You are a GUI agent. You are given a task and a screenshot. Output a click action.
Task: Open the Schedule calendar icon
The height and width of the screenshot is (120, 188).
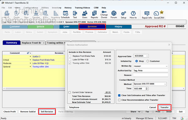65,14
